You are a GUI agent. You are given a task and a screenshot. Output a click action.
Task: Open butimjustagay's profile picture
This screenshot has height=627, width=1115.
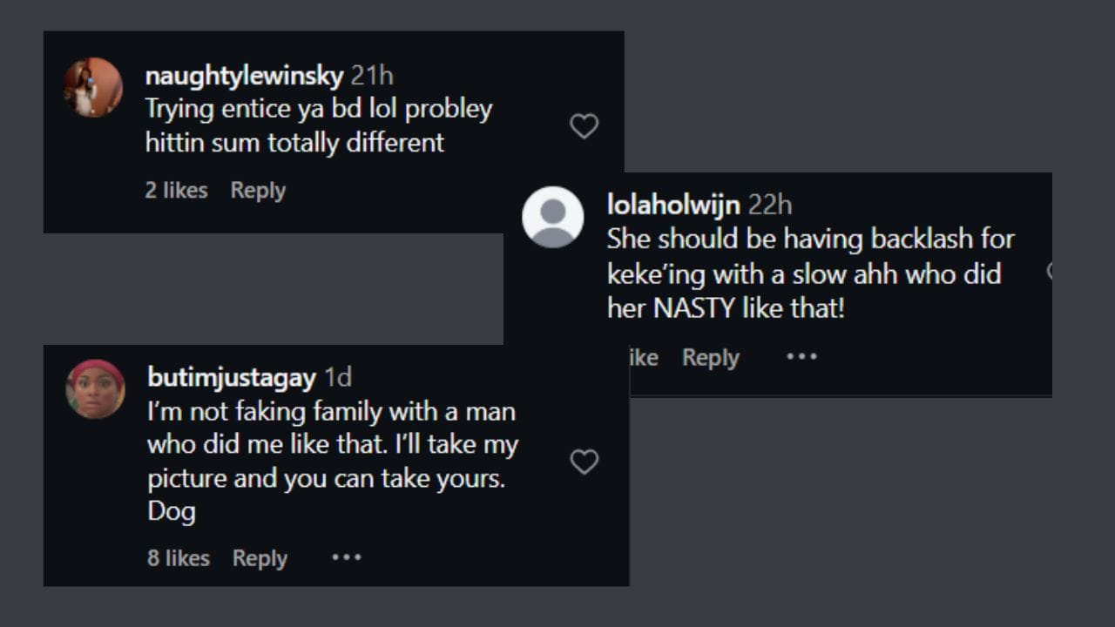point(96,388)
